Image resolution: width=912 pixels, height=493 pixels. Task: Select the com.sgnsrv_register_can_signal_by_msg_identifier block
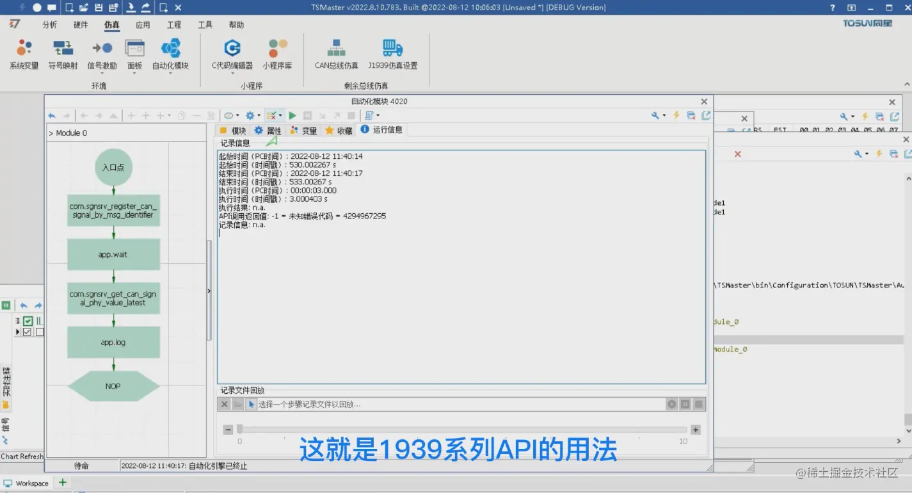tap(113, 211)
